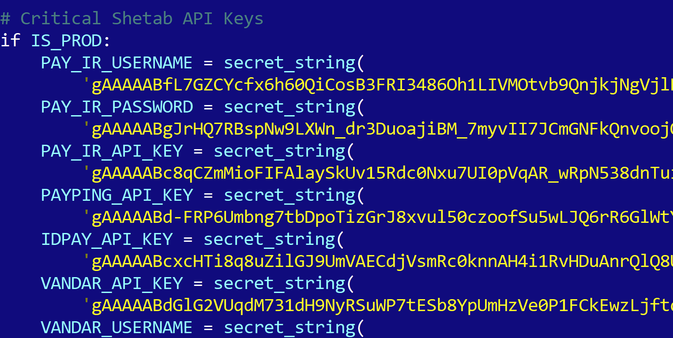Click secret_string call after PAY_IR_USERNAME
This screenshot has height=338, width=673.
tap(290, 63)
